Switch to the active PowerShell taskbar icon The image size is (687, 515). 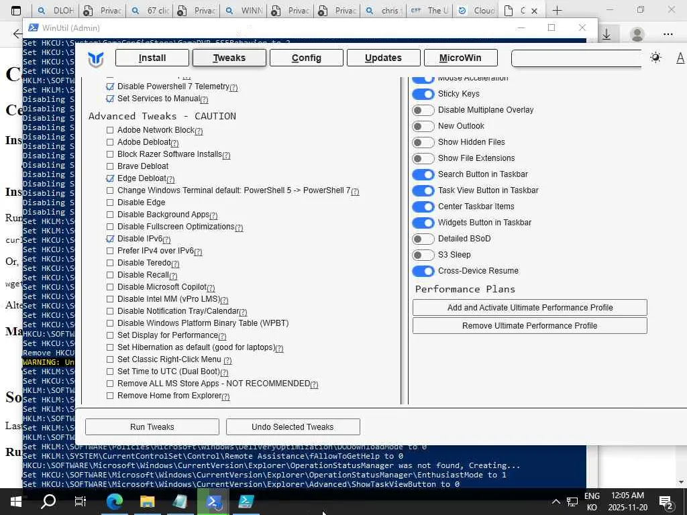214,502
